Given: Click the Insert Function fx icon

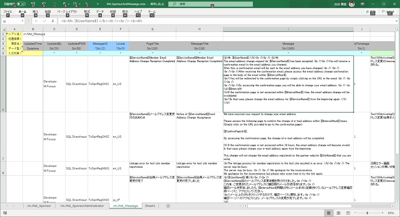Looking at the screenshot, I should click(x=53, y=21).
